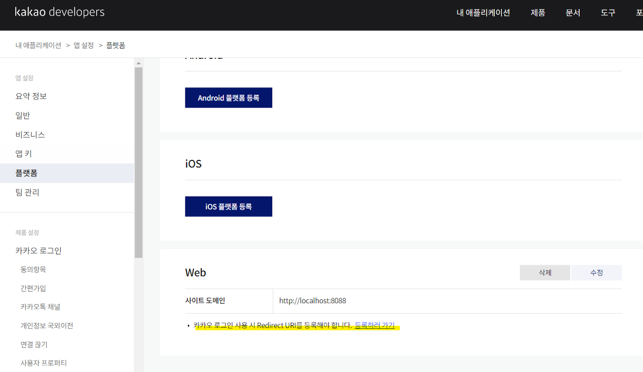Click Android 플랫폼 등록 button
Image resolution: width=643 pixels, height=372 pixels.
pyautogui.click(x=229, y=98)
